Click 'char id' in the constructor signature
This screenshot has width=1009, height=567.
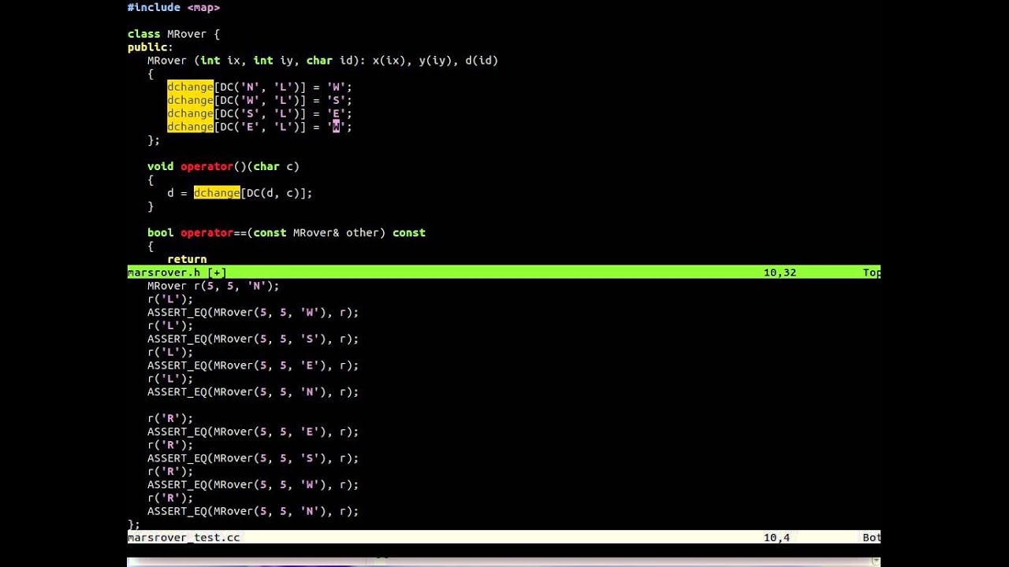coord(330,60)
